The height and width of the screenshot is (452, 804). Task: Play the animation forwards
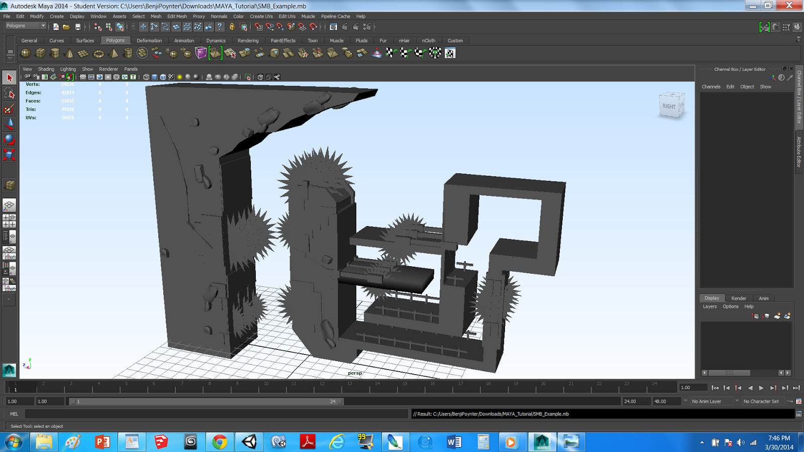(x=761, y=388)
